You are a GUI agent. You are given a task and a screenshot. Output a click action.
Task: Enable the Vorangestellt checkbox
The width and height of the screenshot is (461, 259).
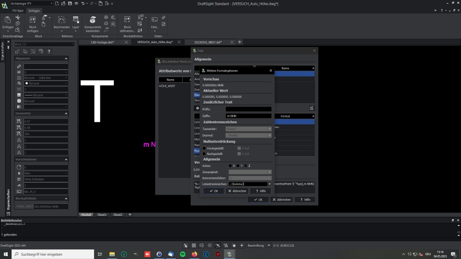(204, 148)
